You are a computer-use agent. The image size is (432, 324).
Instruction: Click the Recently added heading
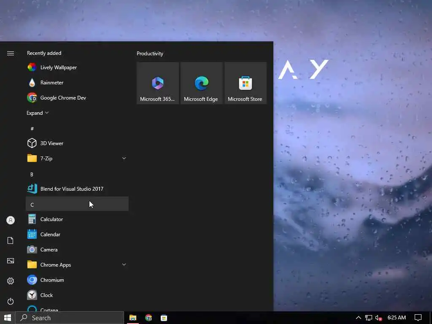(44, 53)
